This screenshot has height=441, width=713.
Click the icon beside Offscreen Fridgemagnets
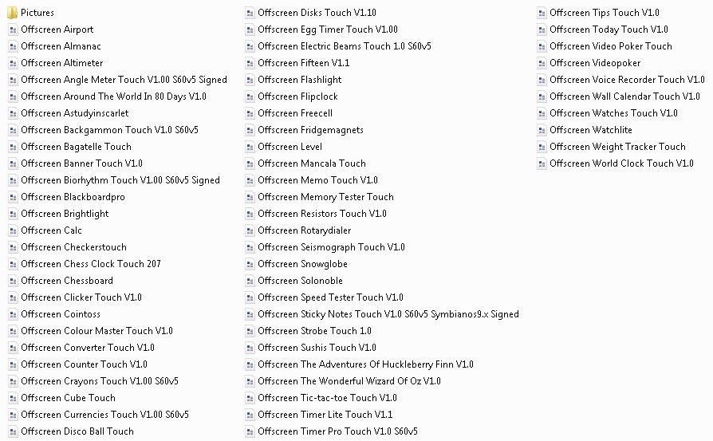tap(250, 130)
